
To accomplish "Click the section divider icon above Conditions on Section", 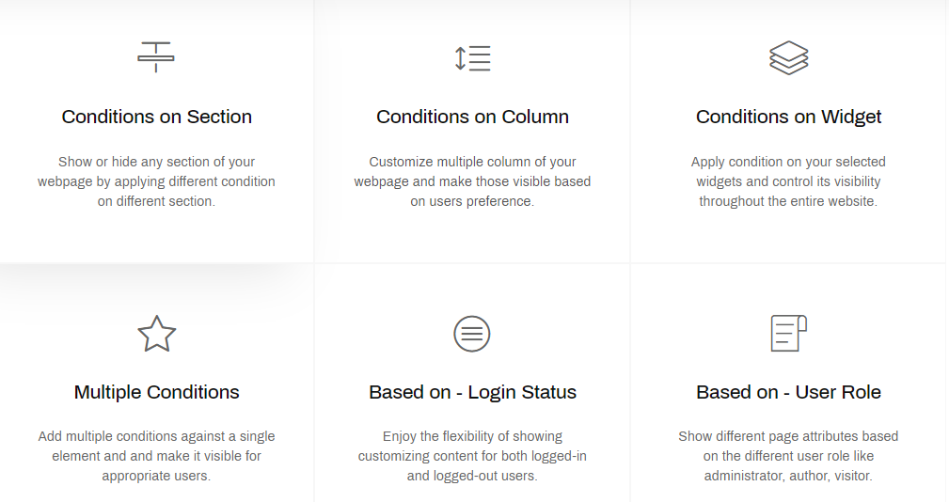I will pos(156,57).
